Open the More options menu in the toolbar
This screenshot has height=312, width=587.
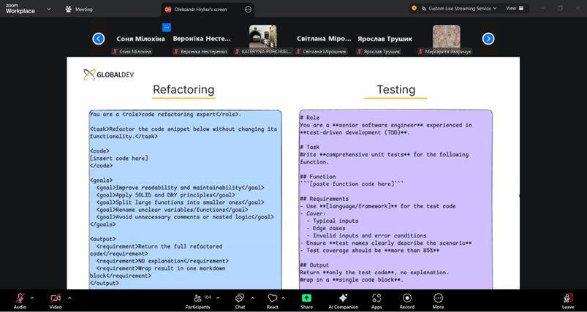tap(438, 299)
